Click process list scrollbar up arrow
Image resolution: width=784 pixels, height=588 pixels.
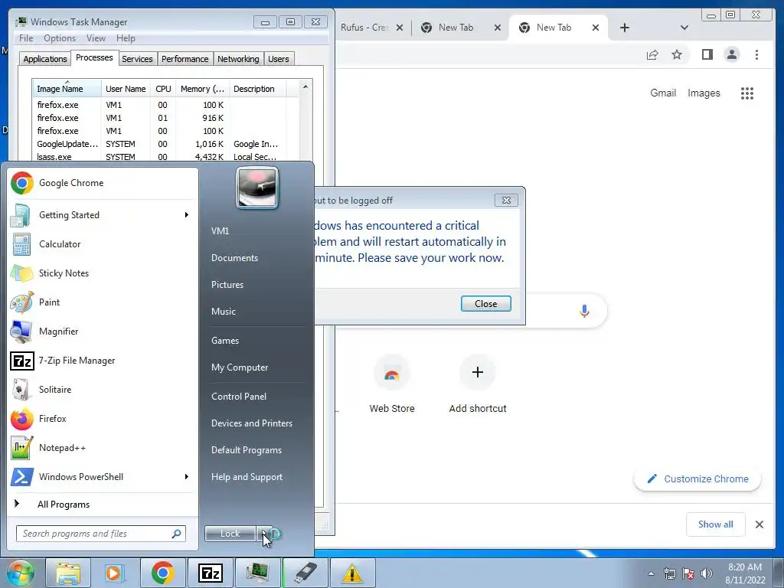click(x=305, y=87)
